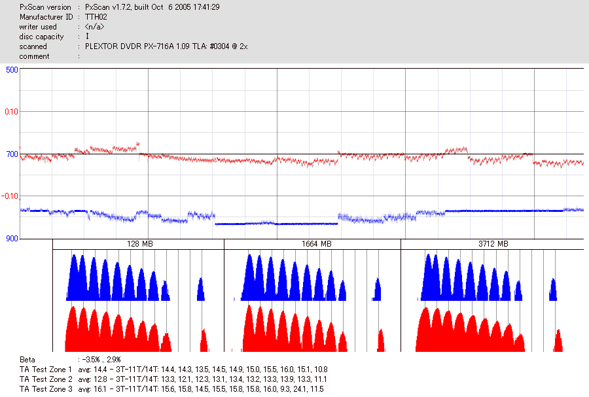Click the red histogram in the 1664 MB zone
589x397 pixels.
tap(308, 329)
